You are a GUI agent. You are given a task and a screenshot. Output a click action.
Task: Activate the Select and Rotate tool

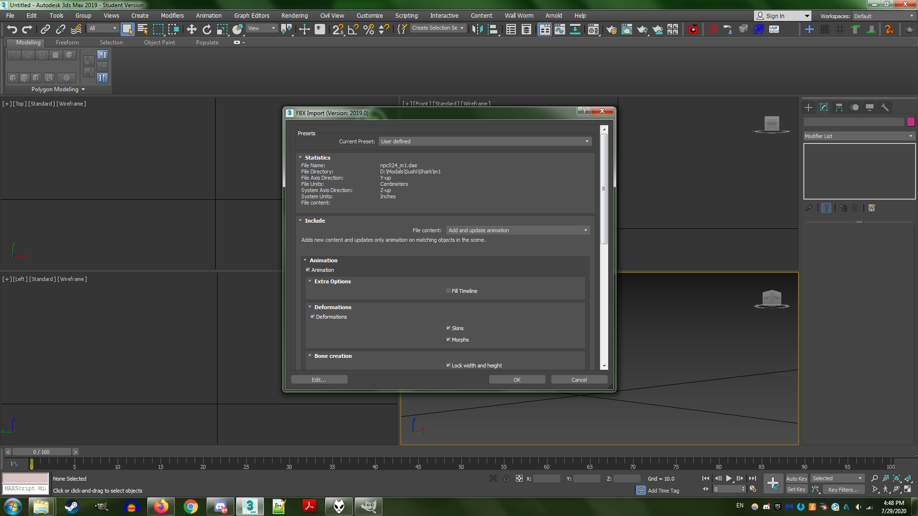tap(207, 30)
